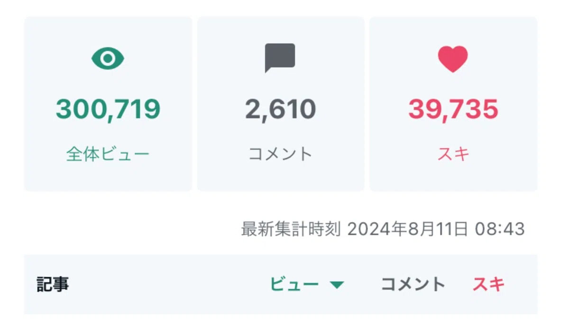Click the sort triangle beside ビュー
Screen dimensions: 569x320
337,285
